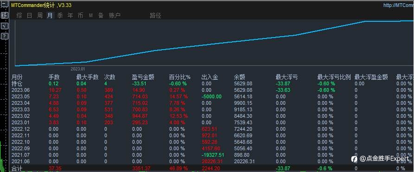Click the 月份 column header

coord(17,77)
